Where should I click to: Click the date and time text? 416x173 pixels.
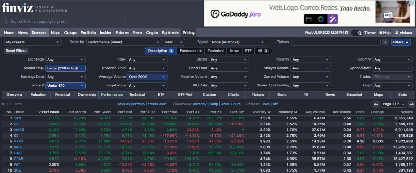(x=326, y=33)
